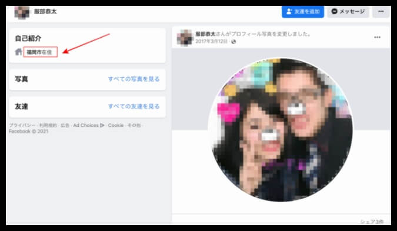
Task: Open the post options three-dot menu
Action: coord(377,37)
